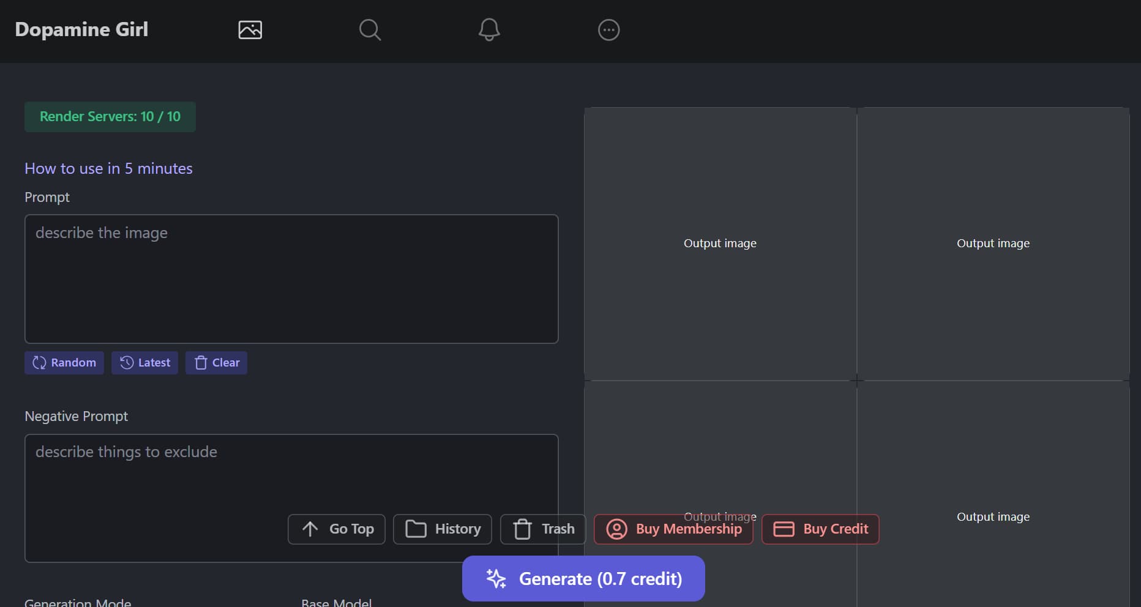The image size is (1141, 607).
Task: Open notifications bell icon
Action: (x=489, y=30)
